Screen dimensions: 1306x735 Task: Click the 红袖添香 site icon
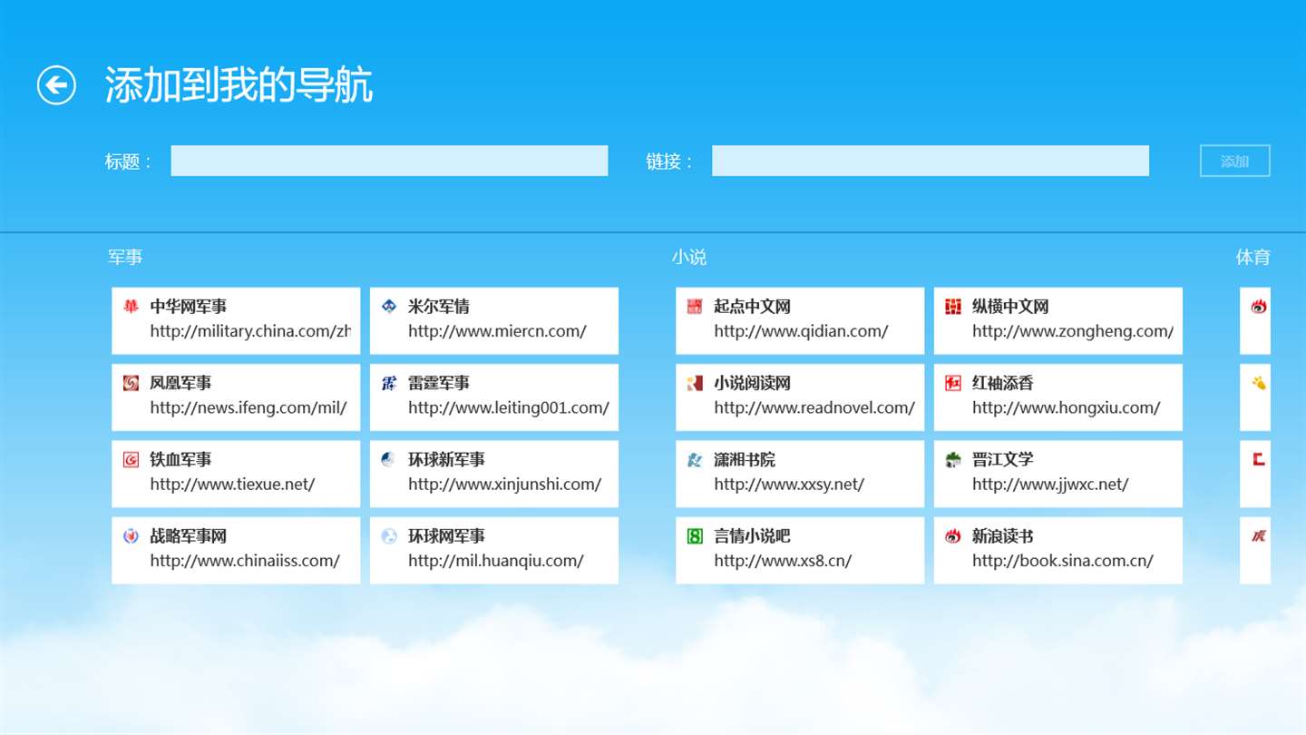point(953,383)
